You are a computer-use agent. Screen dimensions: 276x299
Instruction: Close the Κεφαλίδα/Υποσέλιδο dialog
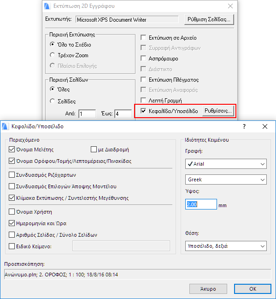(x=265, y=126)
